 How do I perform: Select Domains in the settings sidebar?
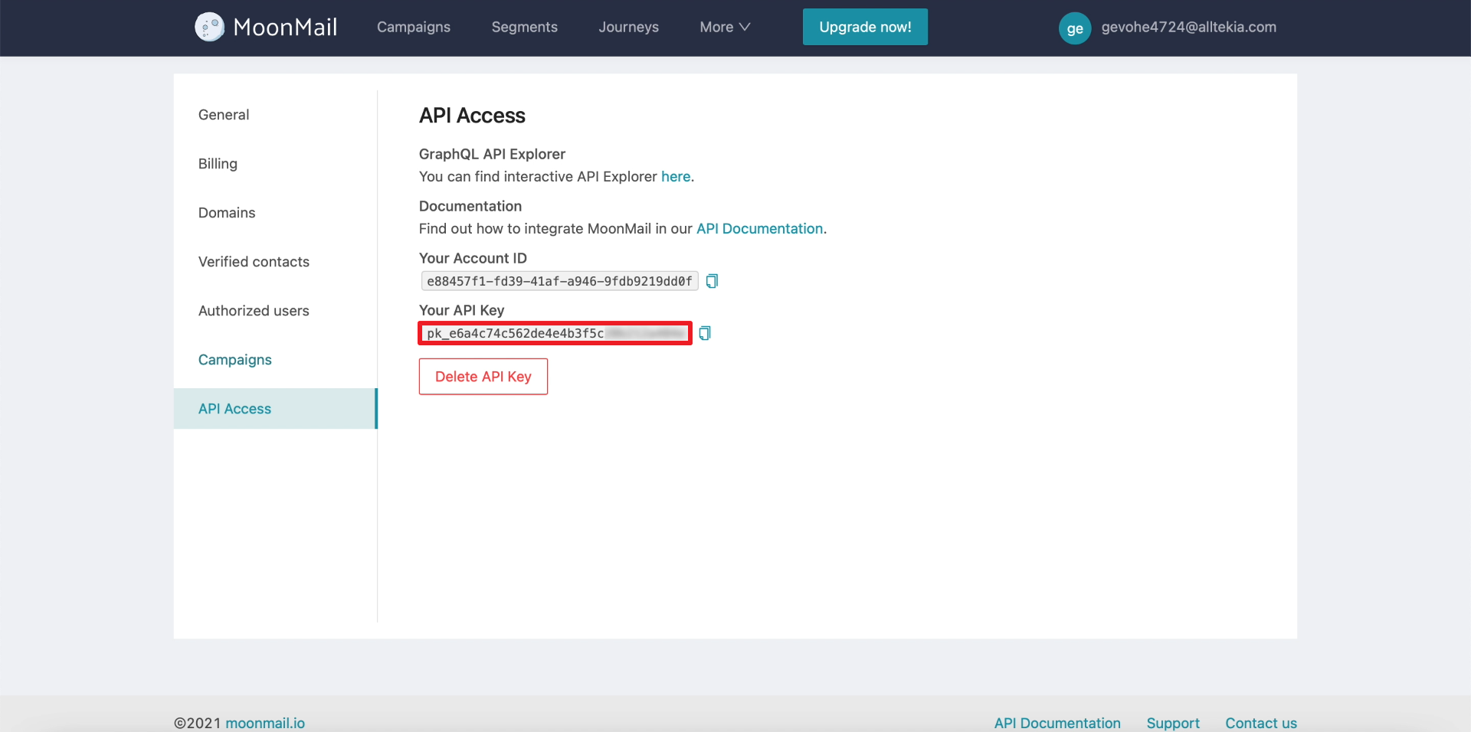coord(227,213)
